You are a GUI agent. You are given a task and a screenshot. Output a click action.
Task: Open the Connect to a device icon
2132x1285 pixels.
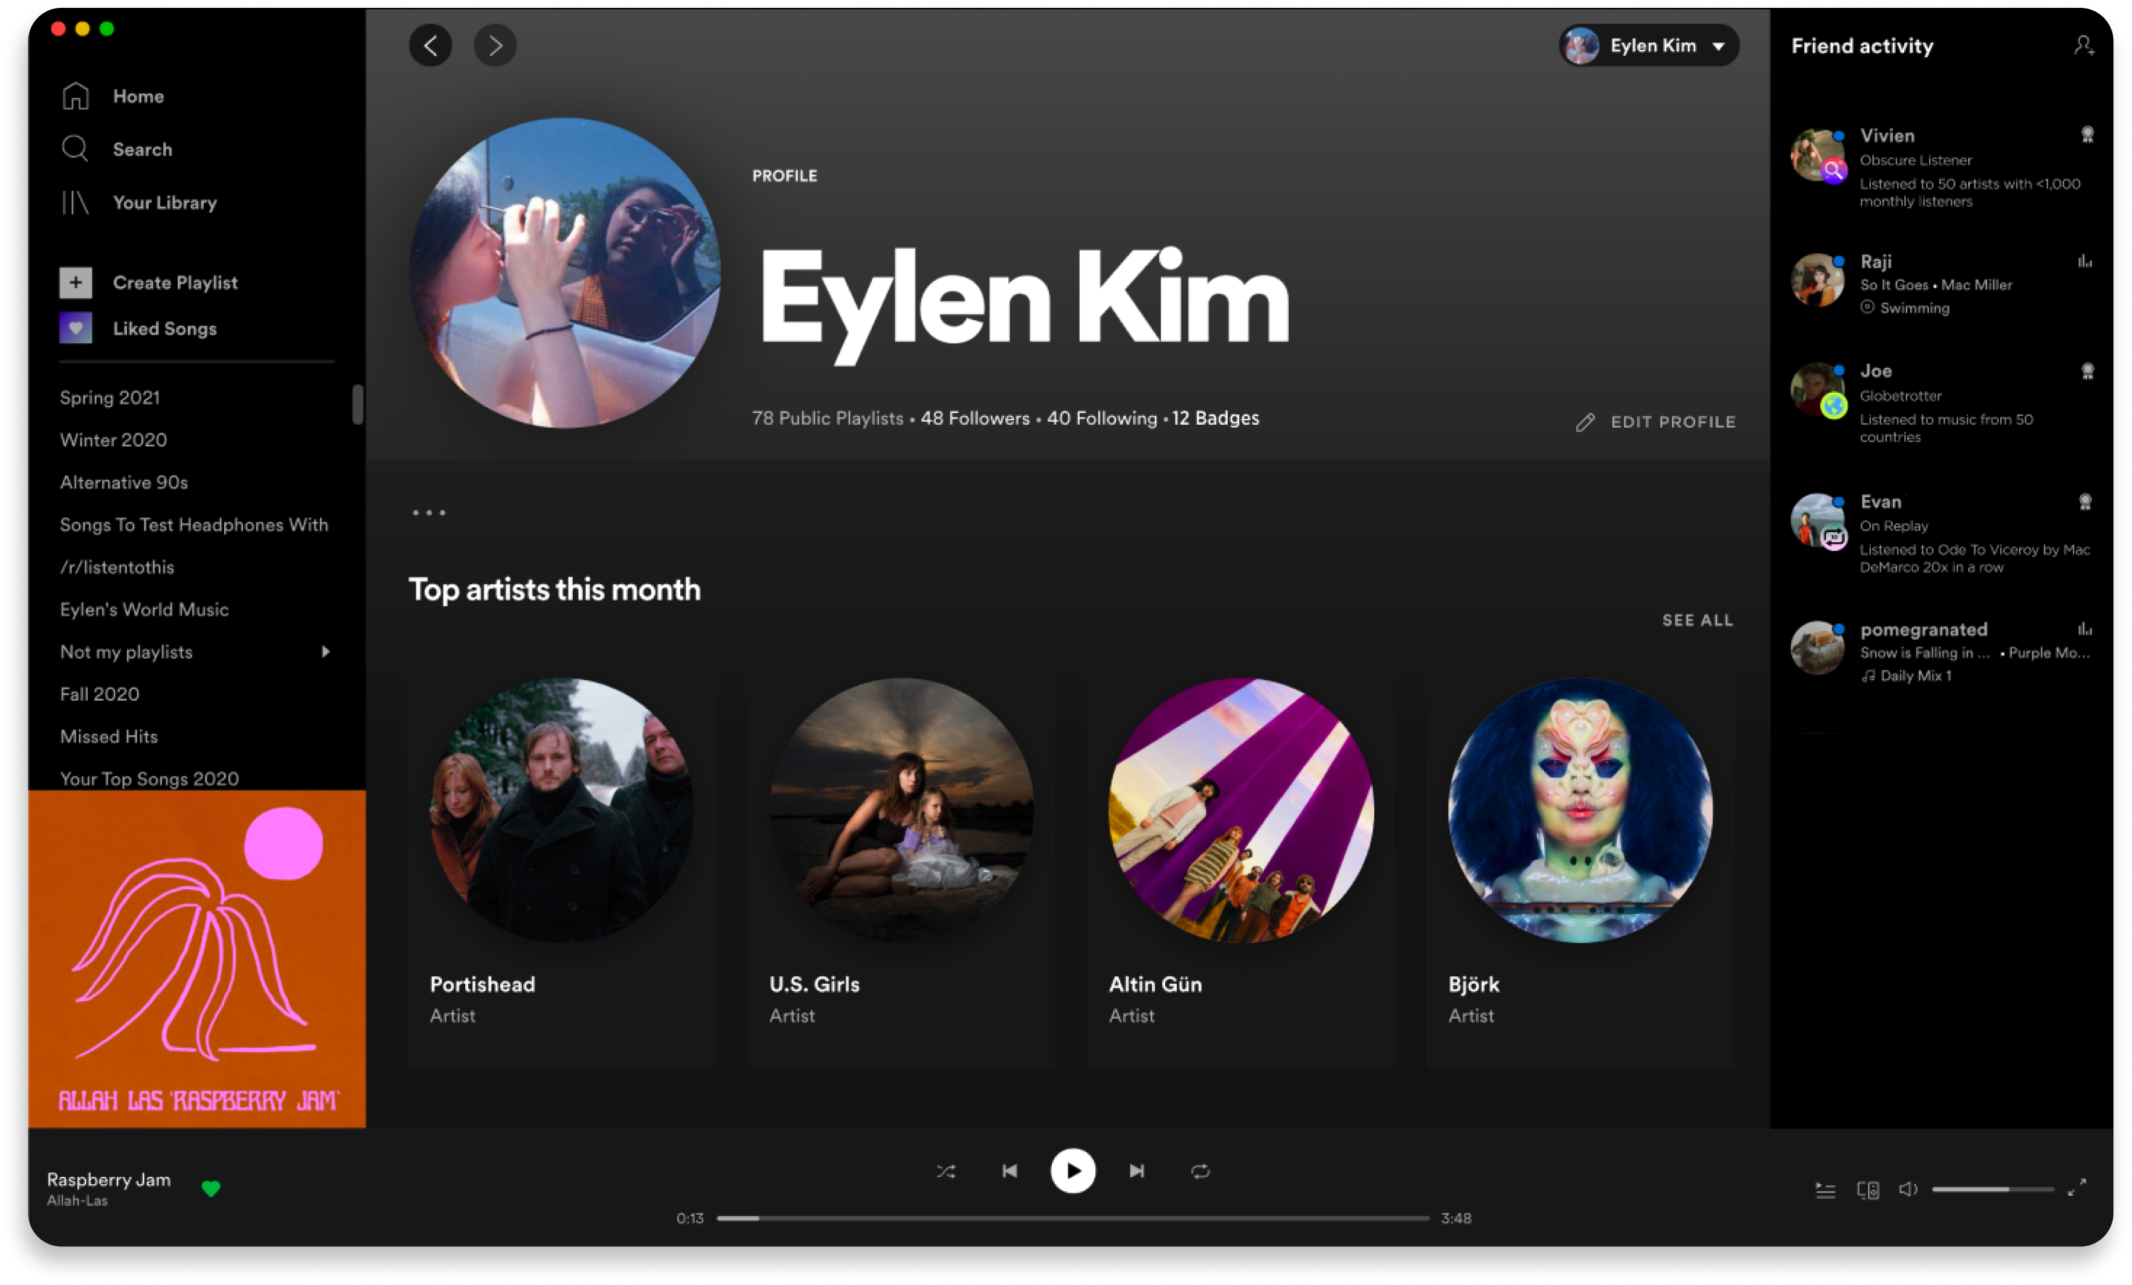[1867, 1191]
